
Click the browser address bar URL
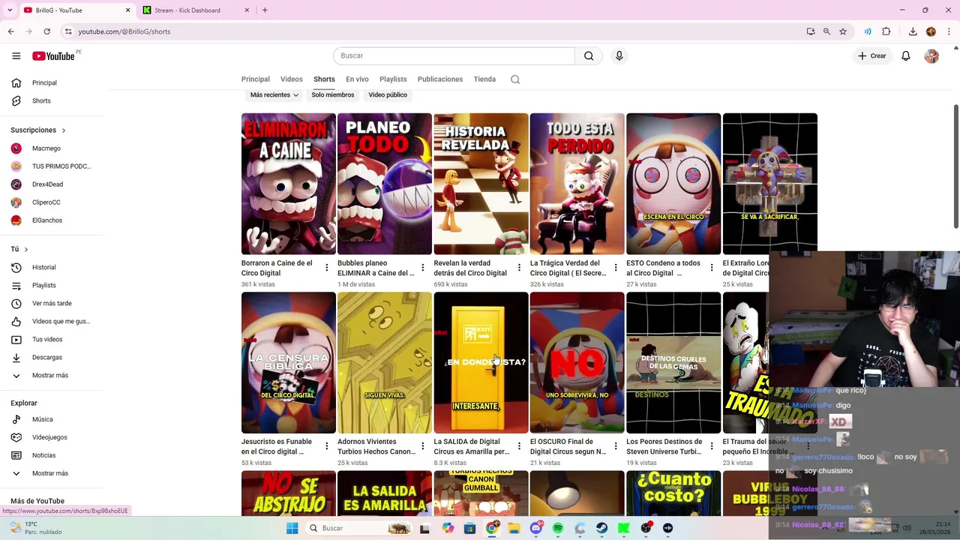tap(124, 31)
